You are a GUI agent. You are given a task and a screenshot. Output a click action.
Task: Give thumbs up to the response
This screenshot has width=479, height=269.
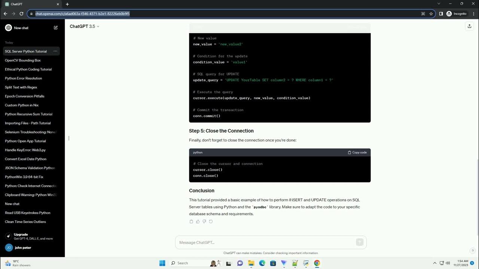[x=198, y=222]
